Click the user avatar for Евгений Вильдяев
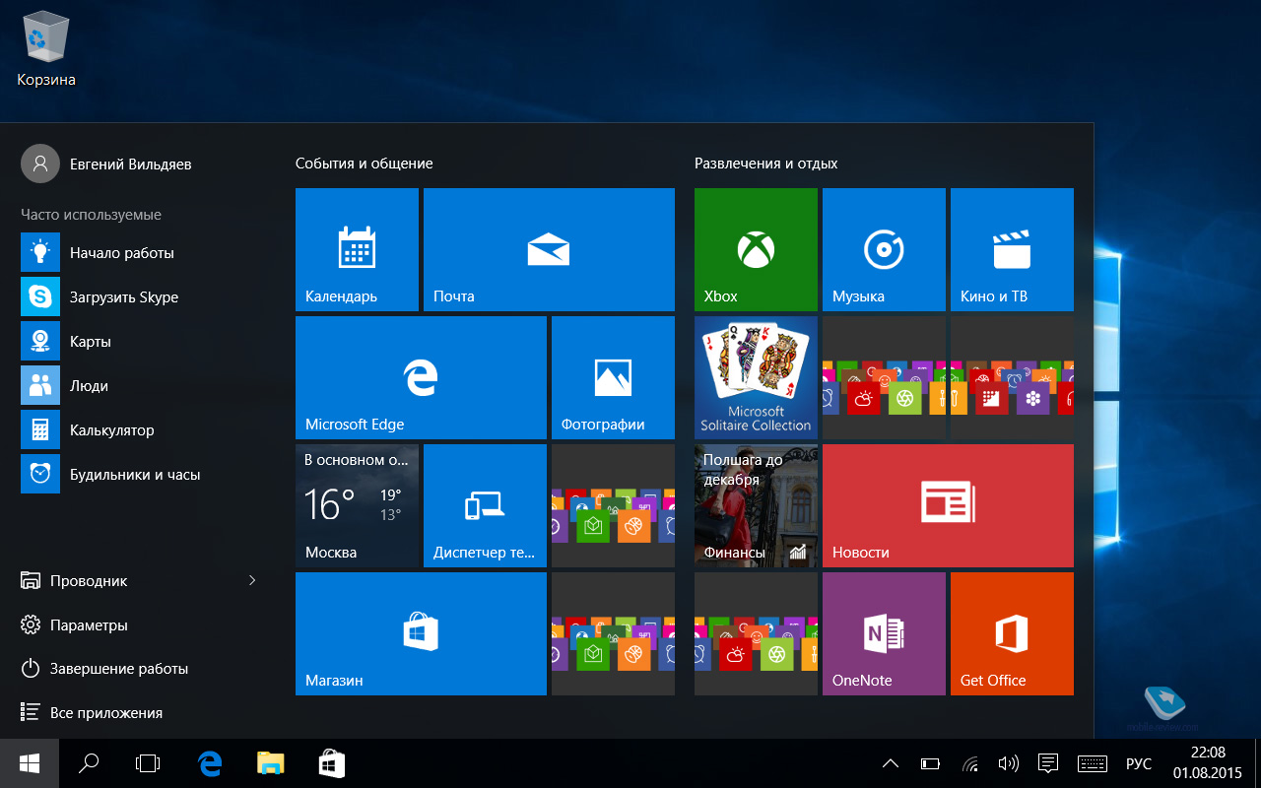The height and width of the screenshot is (788, 1261). pyautogui.click(x=40, y=164)
